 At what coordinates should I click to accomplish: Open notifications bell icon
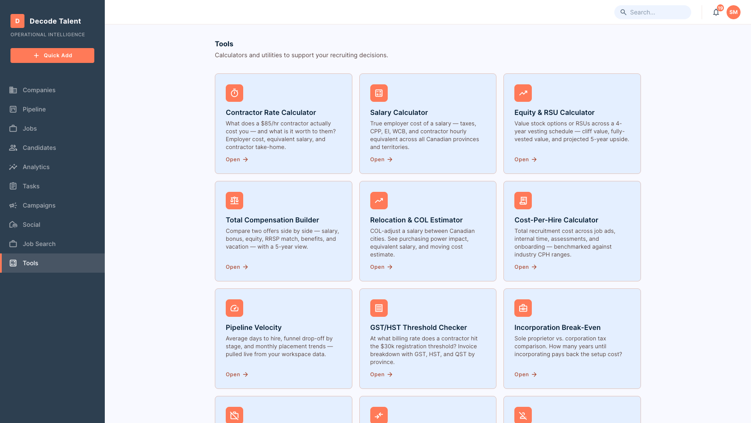click(x=716, y=12)
